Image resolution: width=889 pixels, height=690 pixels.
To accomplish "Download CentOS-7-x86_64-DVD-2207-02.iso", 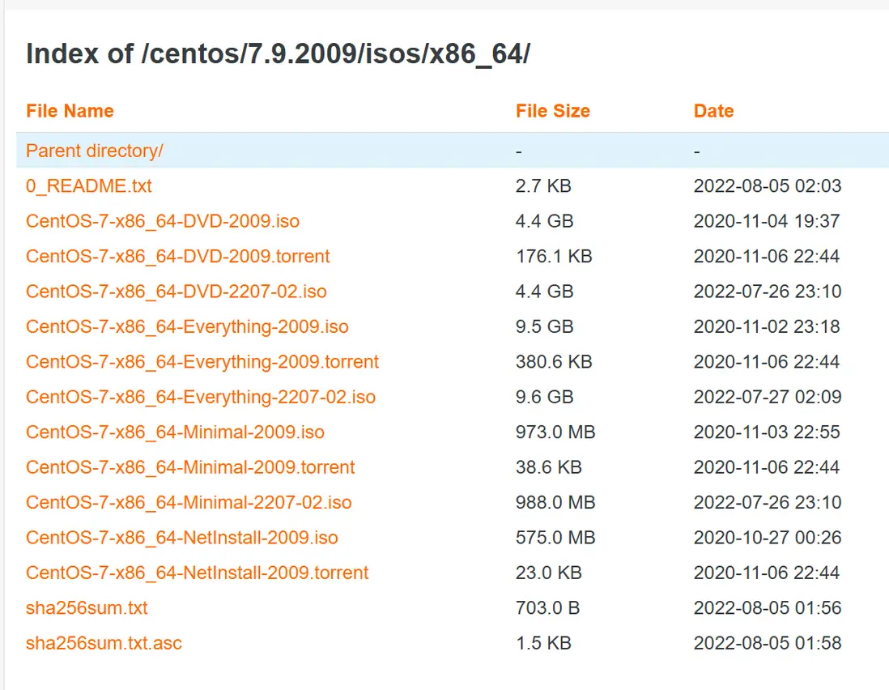I will click(x=177, y=292).
